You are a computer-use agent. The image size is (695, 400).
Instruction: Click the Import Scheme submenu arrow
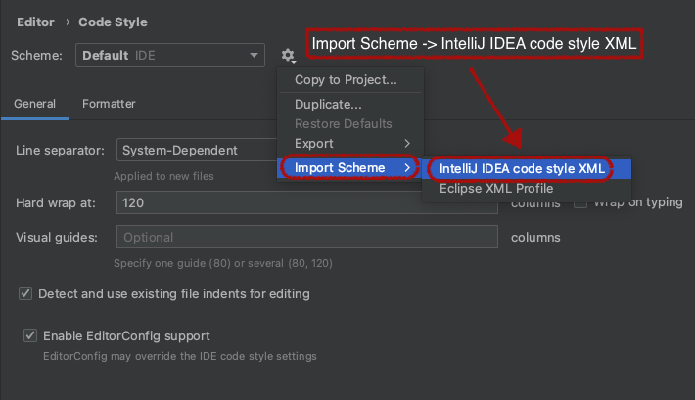click(x=406, y=168)
